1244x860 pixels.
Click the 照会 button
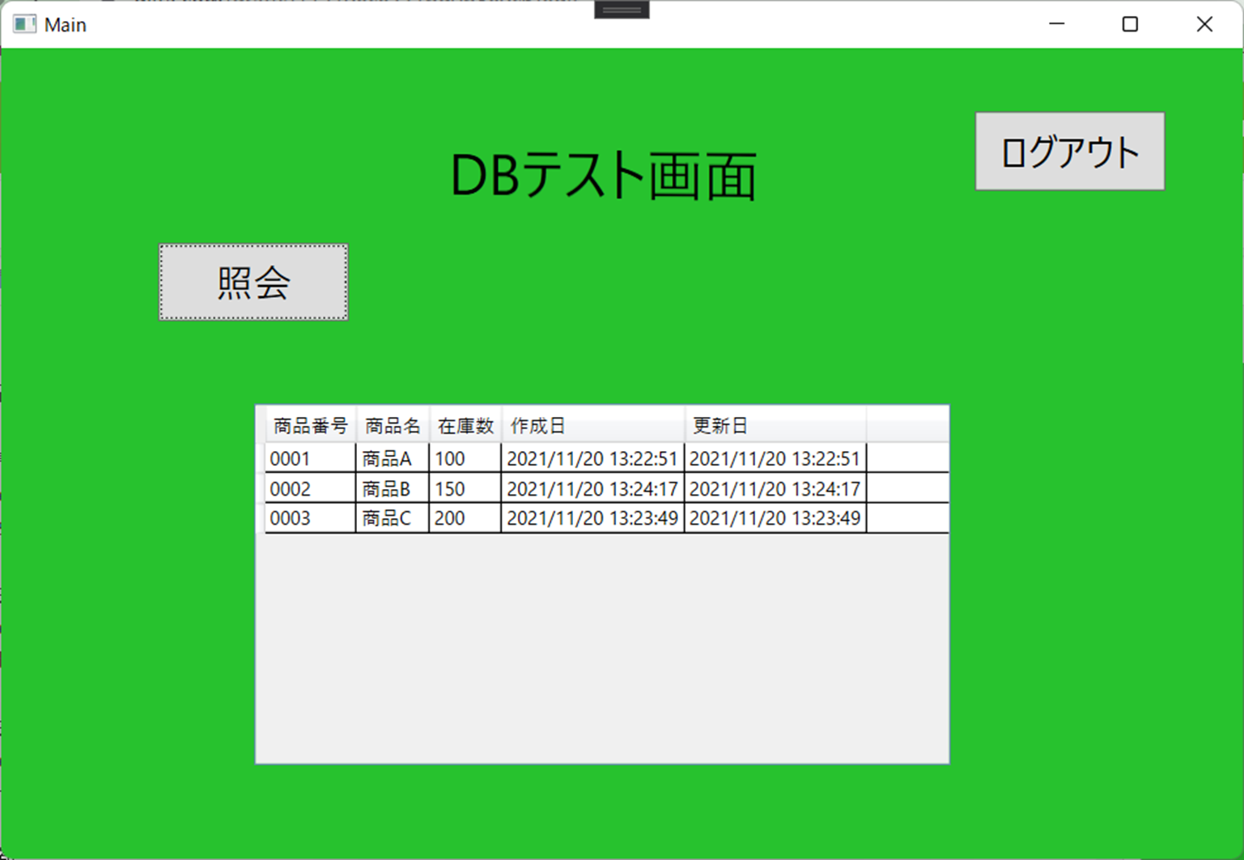pos(253,282)
